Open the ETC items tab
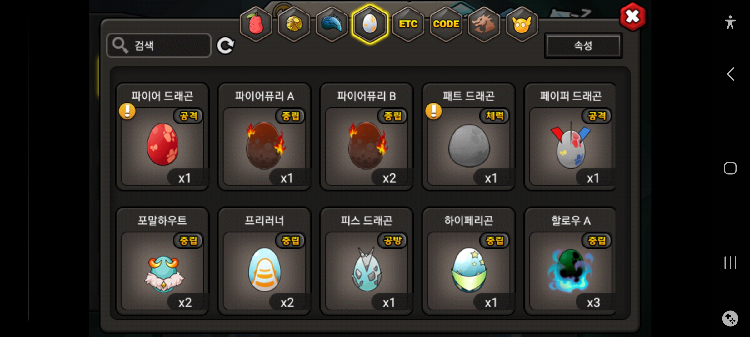750x337 pixels. 408,24
